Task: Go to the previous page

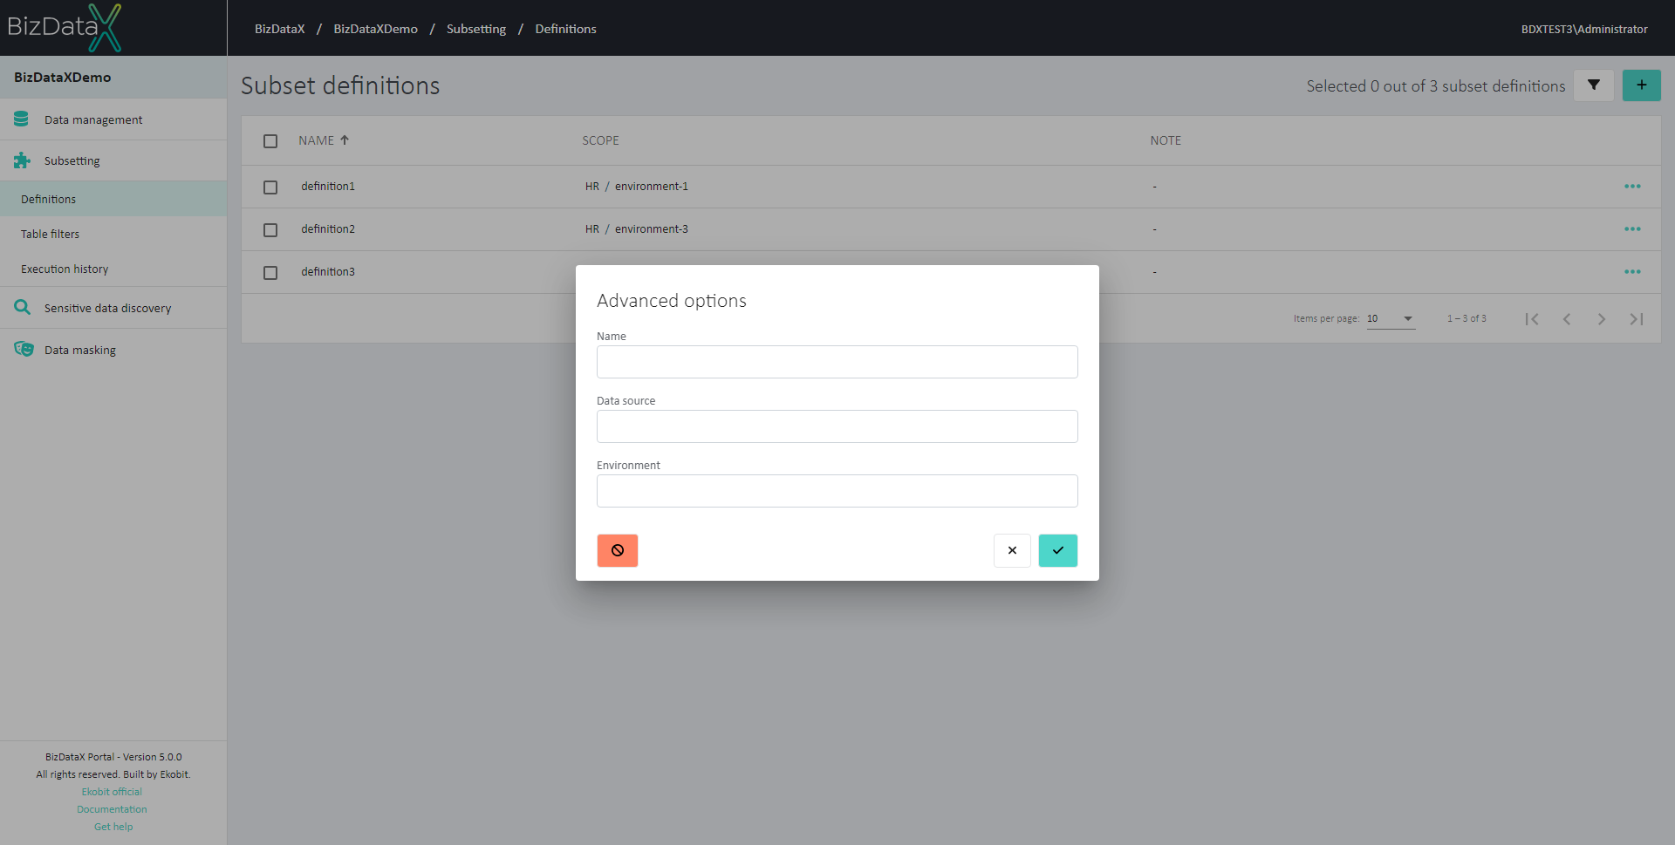Action: 1567,319
